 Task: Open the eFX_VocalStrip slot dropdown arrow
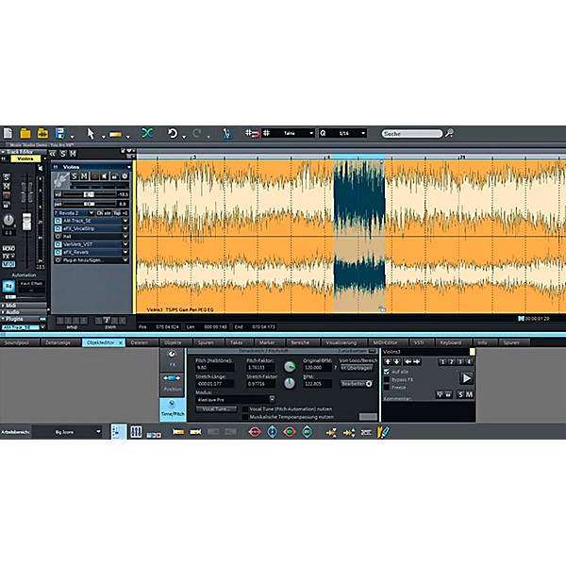[x=125, y=228]
